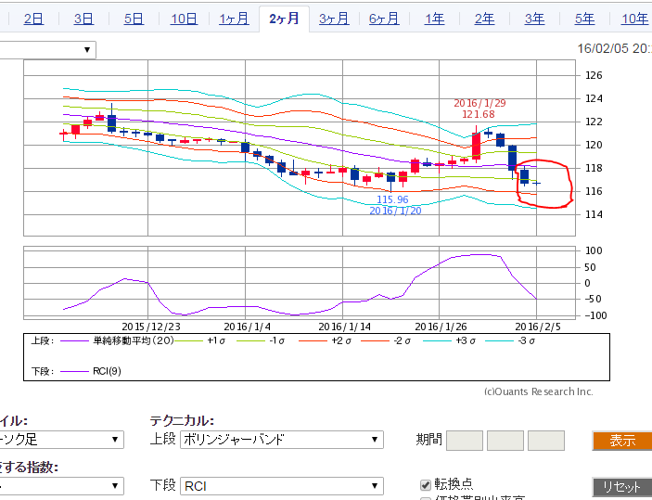The height and width of the screenshot is (500, 652).
Task: Open the 下段 RCI dropdown
Action: point(281,486)
